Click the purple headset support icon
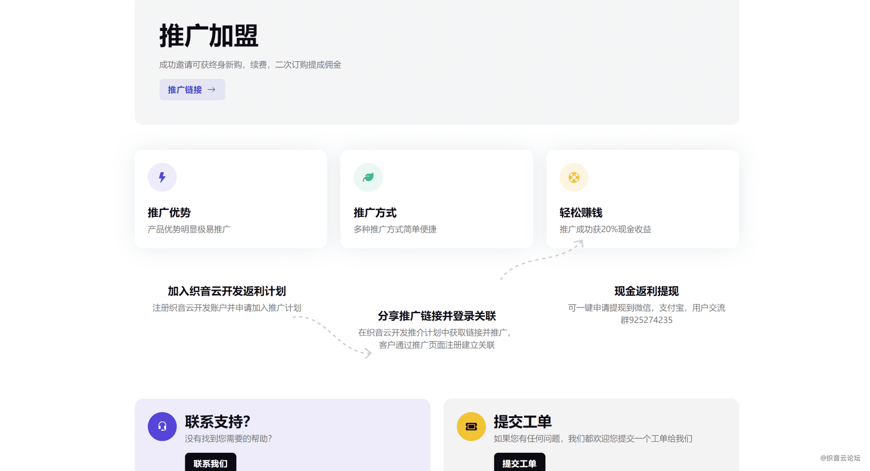Image resolution: width=870 pixels, height=471 pixels. (x=162, y=426)
